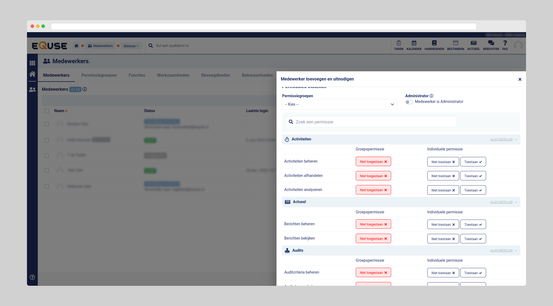
Task: Switch to the Permissiegroepen tab
Action: pyautogui.click(x=99, y=75)
